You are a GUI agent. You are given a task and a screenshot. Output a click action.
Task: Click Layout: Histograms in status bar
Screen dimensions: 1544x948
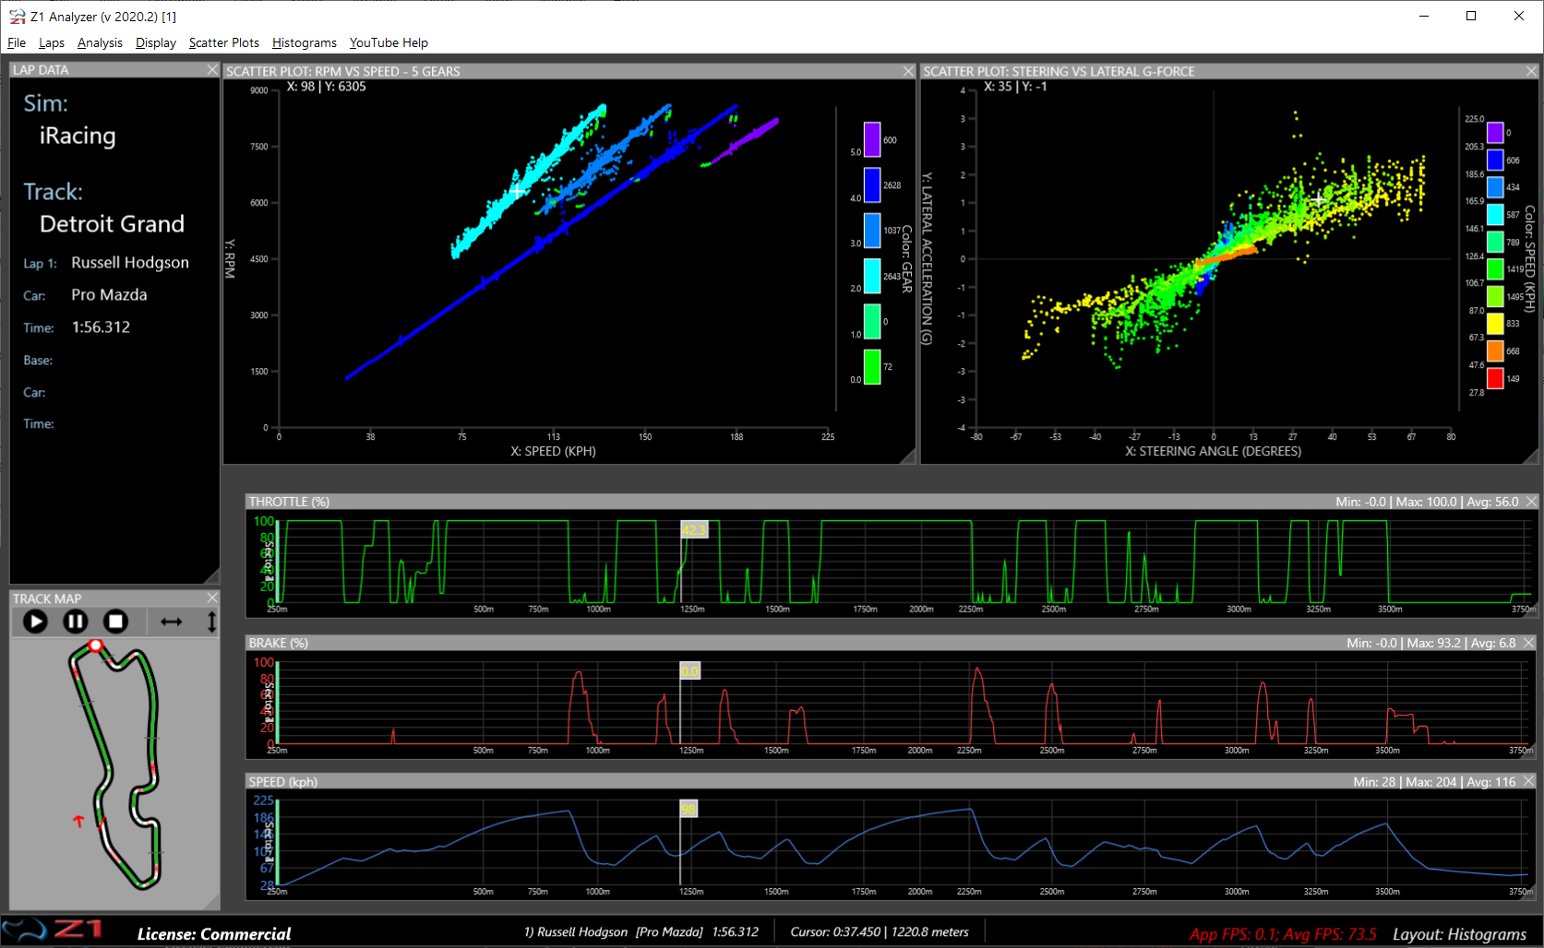[1459, 934]
